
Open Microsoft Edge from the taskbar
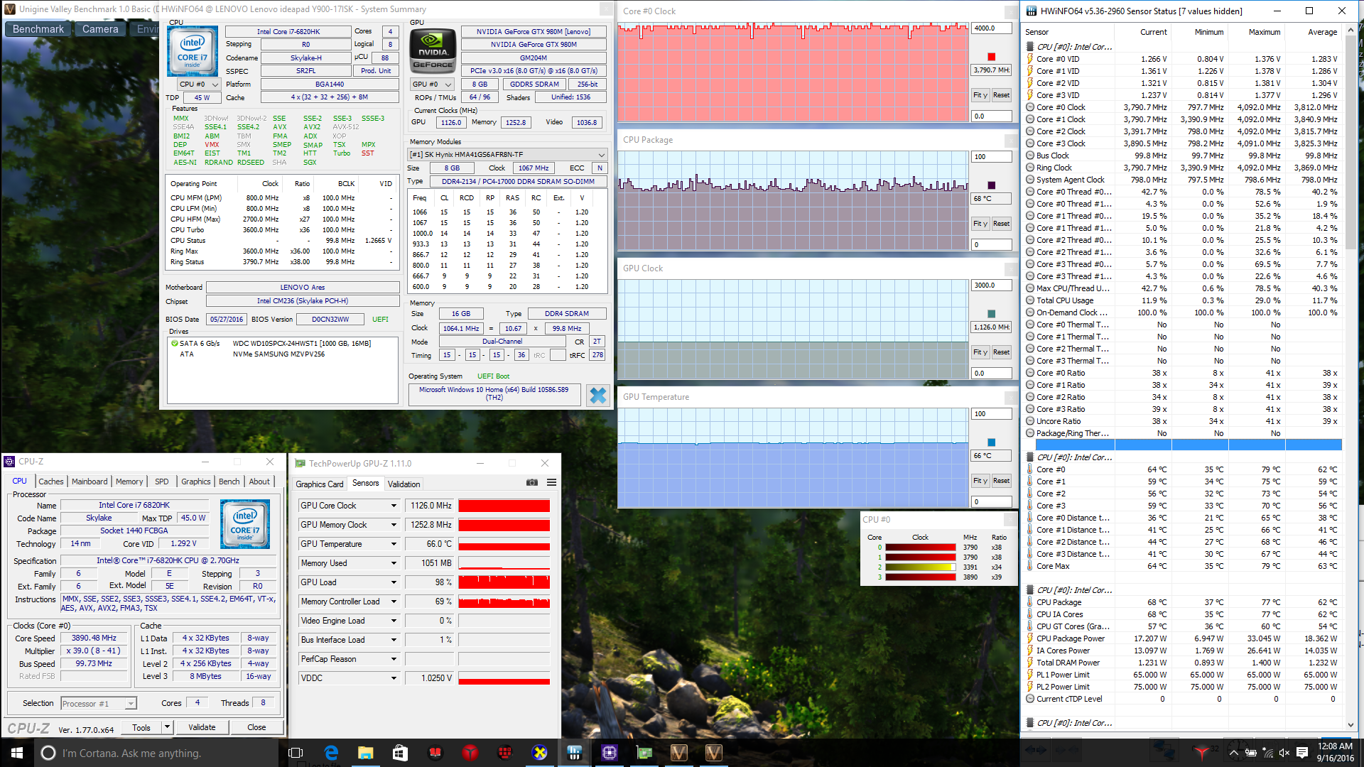point(331,753)
